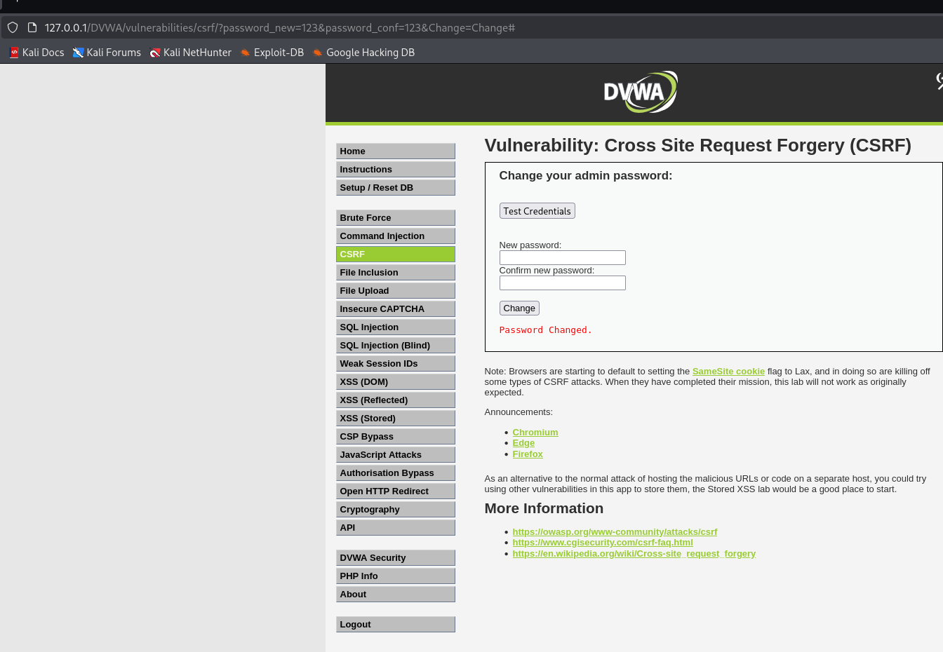
Task: Click the page info icon in address bar
Action: click(32, 27)
